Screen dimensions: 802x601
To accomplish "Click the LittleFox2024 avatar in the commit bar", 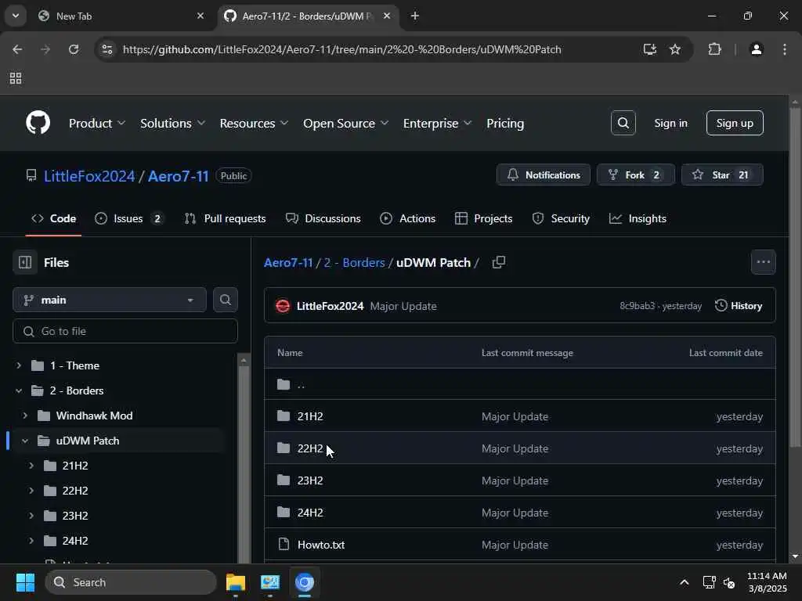I will click(283, 306).
